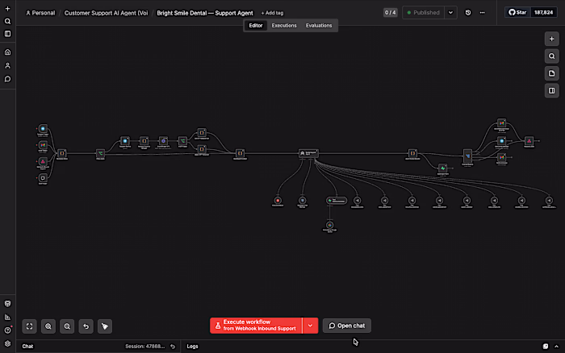The image size is (565, 353).
Task: Fit the workflow to view
Action: pyautogui.click(x=30, y=326)
